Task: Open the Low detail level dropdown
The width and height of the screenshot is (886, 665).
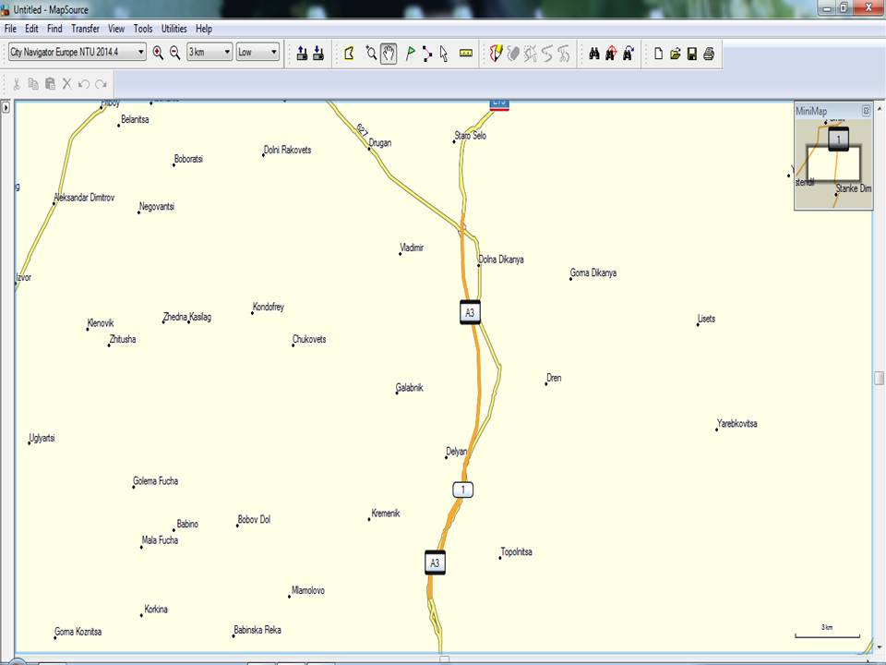Action: pyautogui.click(x=274, y=53)
